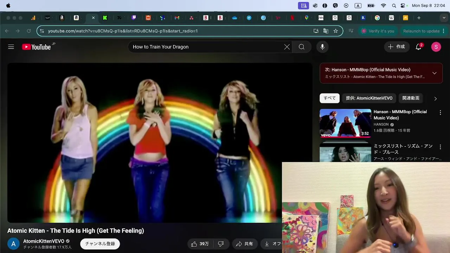Viewport: 450px width, 253px height.
Task: Clear the search box with the X icon
Action: (x=287, y=47)
